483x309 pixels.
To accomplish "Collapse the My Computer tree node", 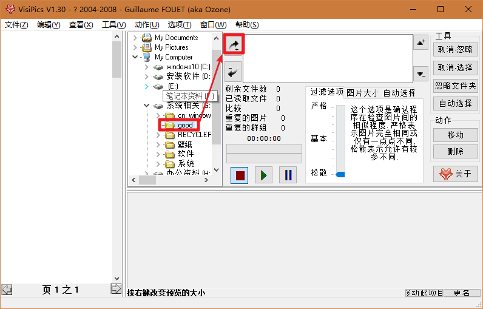I will coord(135,57).
